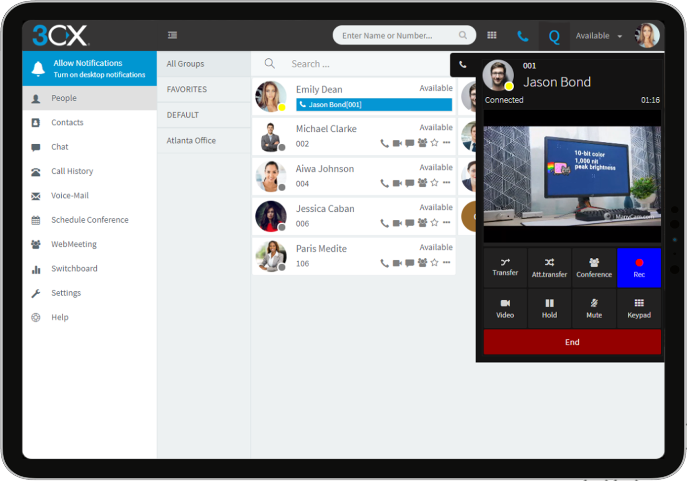687x481 pixels.
Task: Expand the Available status dropdown
Action: tap(598, 36)
